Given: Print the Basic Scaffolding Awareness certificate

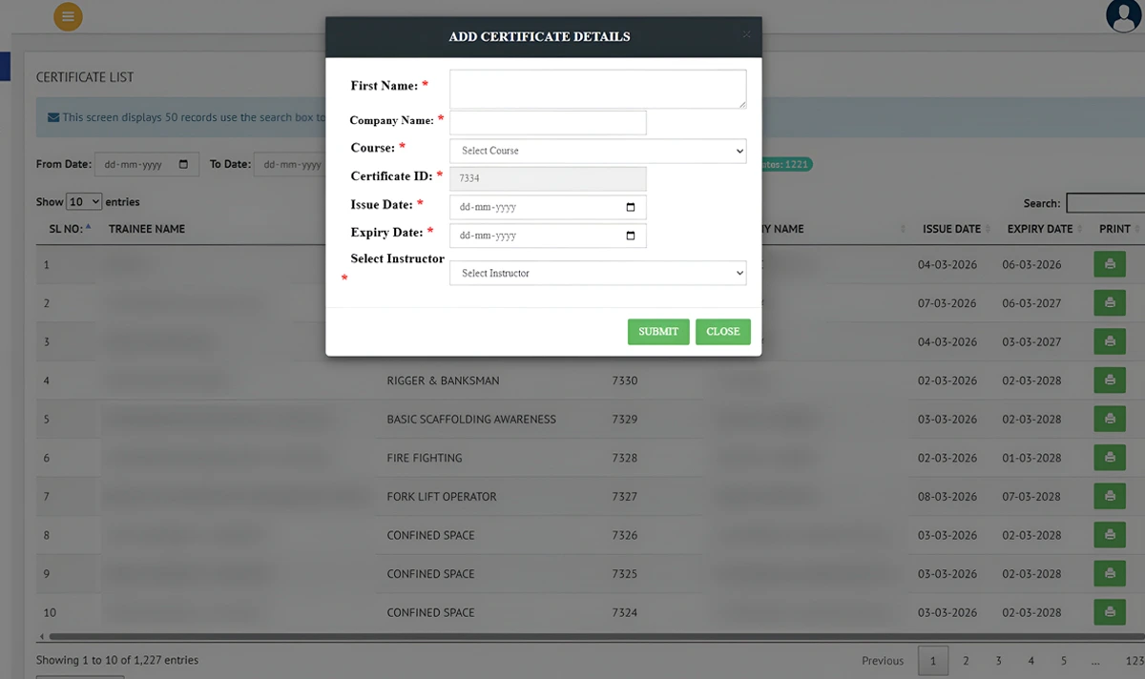Looking at the screenshot, I should point(1109,419).
